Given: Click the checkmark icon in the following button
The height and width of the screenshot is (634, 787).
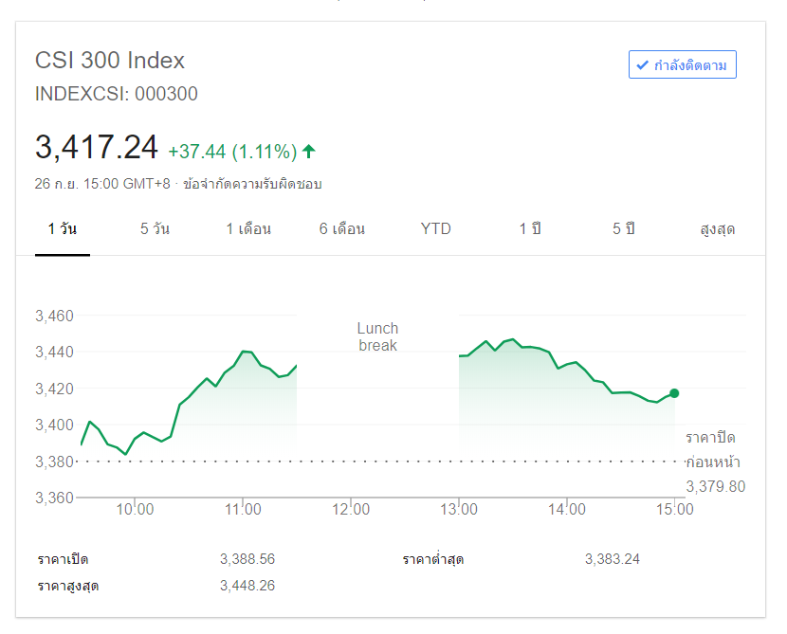Looking at the screenshot, I should (643, 65).
